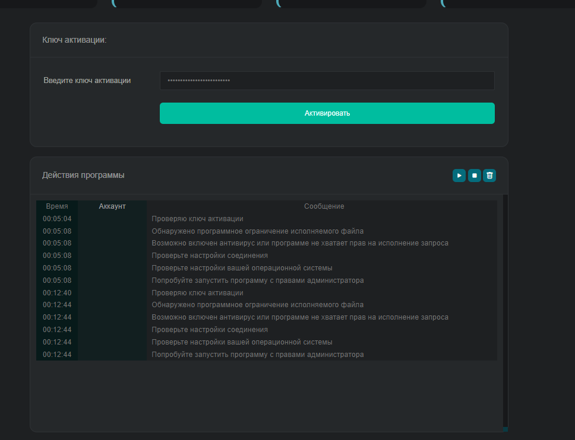Start program actions with the play icon

tap(459, 176)
